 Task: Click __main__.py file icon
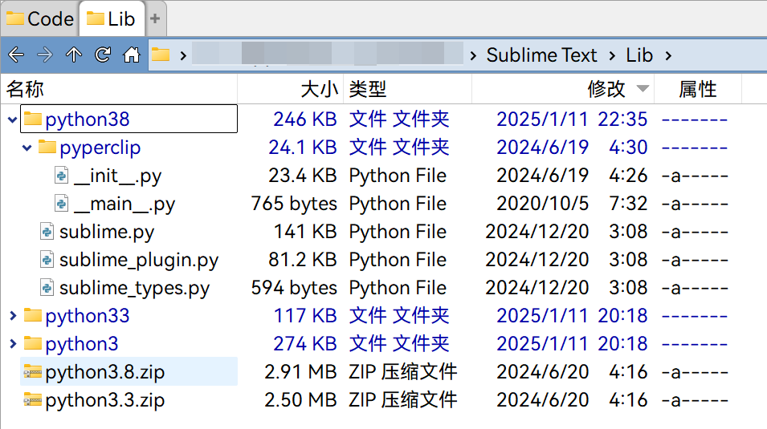tap(61, 203)
